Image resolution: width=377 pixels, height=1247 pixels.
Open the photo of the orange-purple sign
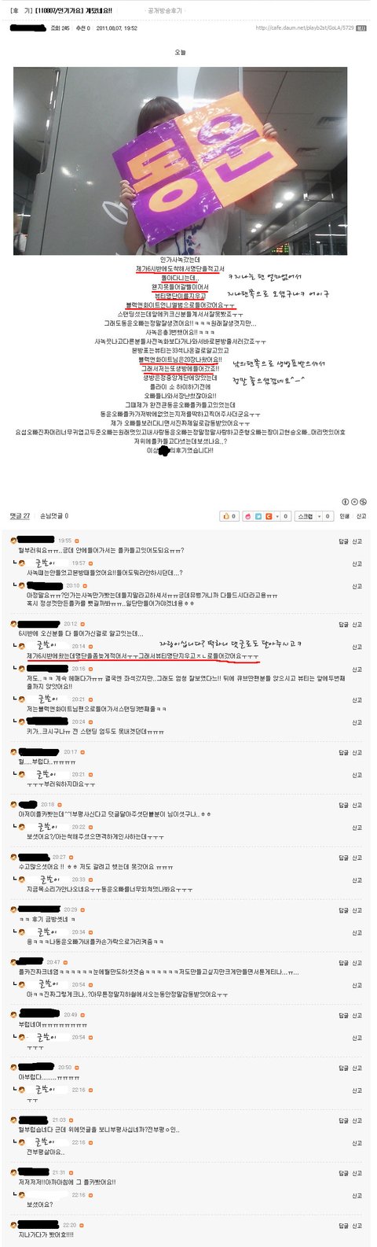(x=180, y=160)
